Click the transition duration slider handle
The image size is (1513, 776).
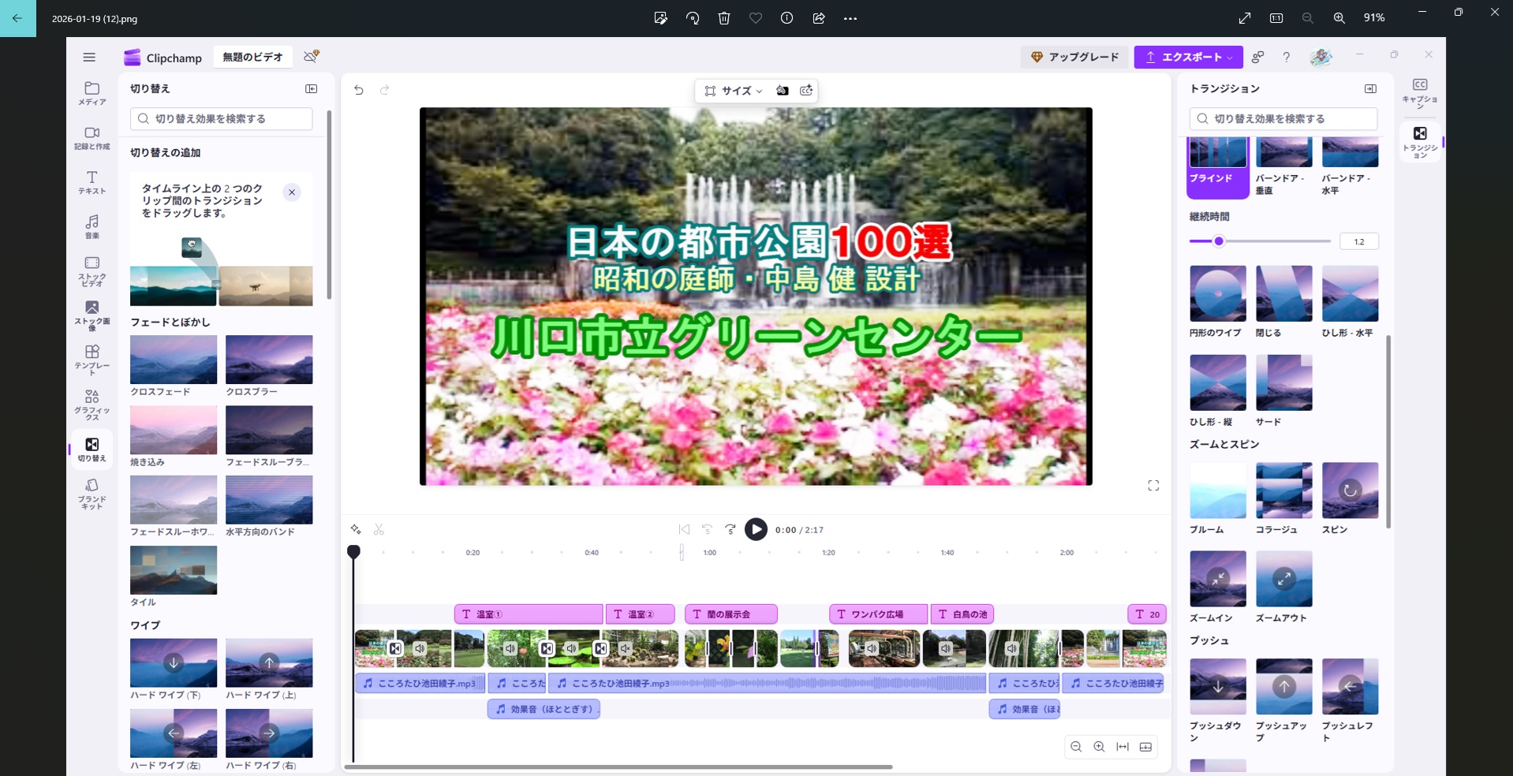point(1219,241)
